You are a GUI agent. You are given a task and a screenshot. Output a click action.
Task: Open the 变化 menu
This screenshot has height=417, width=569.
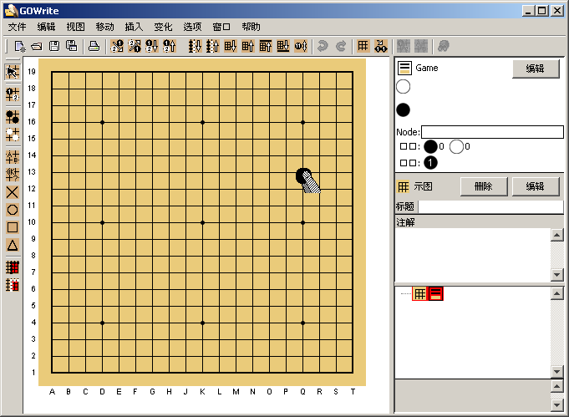click(163, 27)
